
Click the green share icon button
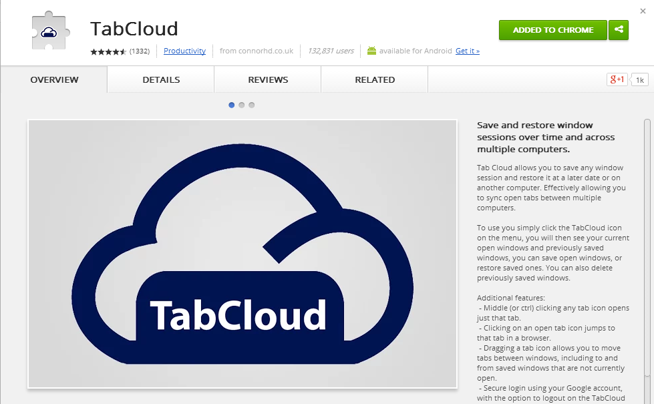point(619,30)
